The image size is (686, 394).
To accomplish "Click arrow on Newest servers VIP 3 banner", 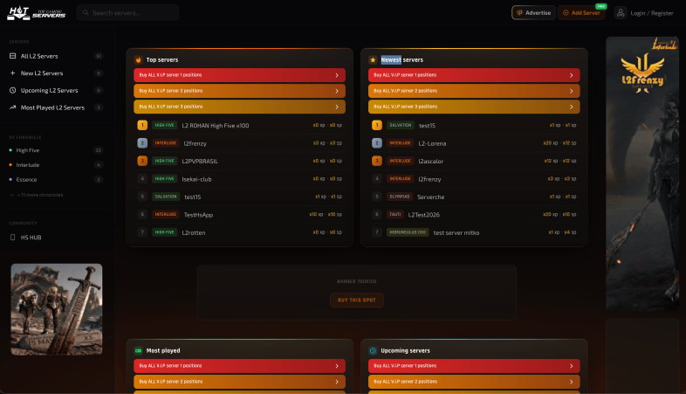I will coord(571,107).
